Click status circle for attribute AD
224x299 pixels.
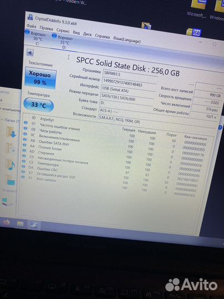pyautogui.click(x=24, y=151)
